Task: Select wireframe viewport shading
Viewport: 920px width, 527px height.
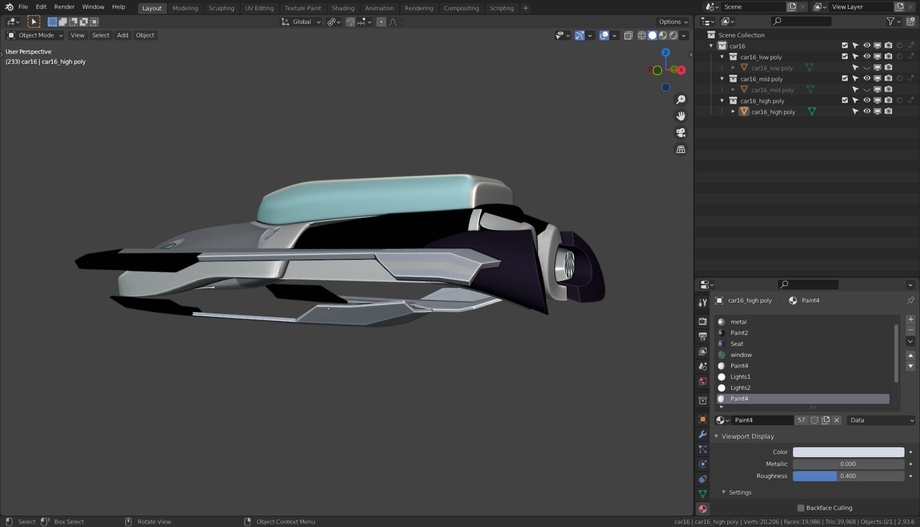Action: click(x=642, y=35)
